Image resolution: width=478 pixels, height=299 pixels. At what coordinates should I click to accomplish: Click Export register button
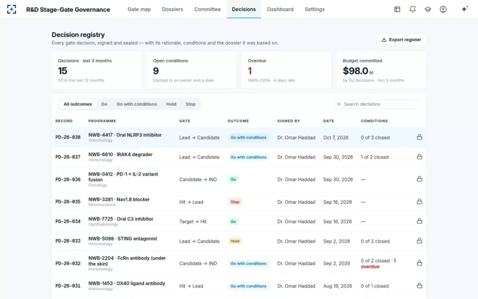pyautogui.click(x=402, y=40)
